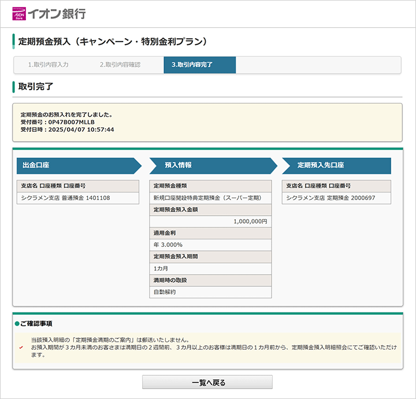Click the 満期時の取扱 label
Screen dimensions: 416x399
(170, 280)
